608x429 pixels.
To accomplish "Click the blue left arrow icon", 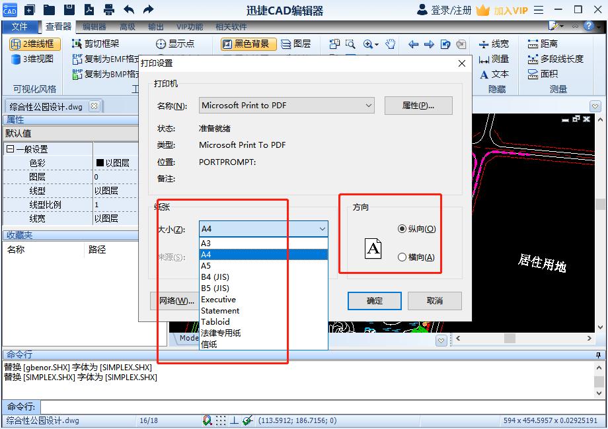I will click(x=413, y=44).
